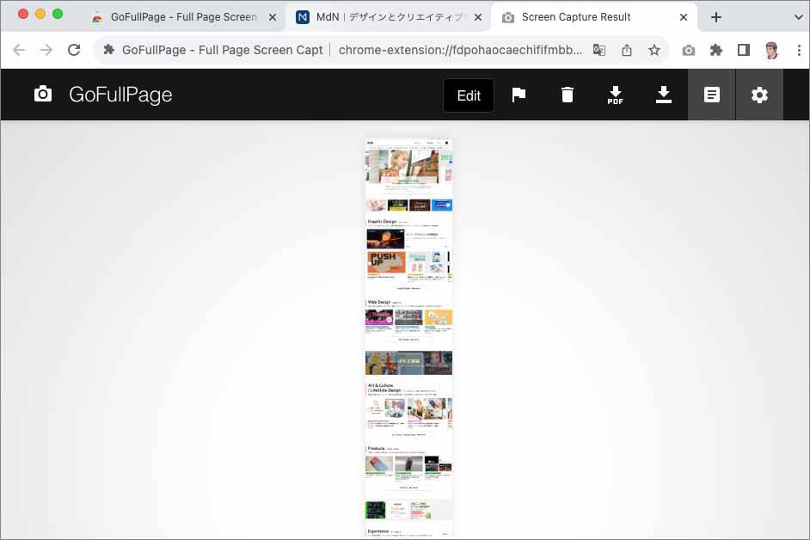The image size is (810, 540).
Task: Bookmark this page with the star icon
Action: [654, 50]
